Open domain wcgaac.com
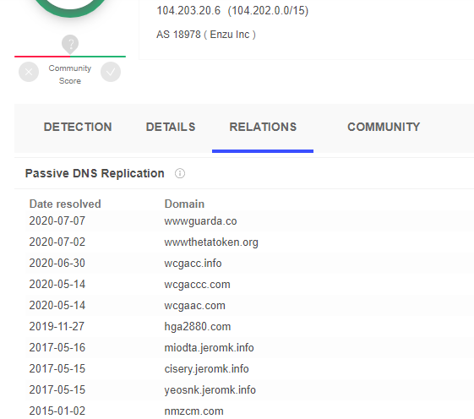The width and height of the screenshot is (474, 419). pyautogui.click(x=194, y=306)
